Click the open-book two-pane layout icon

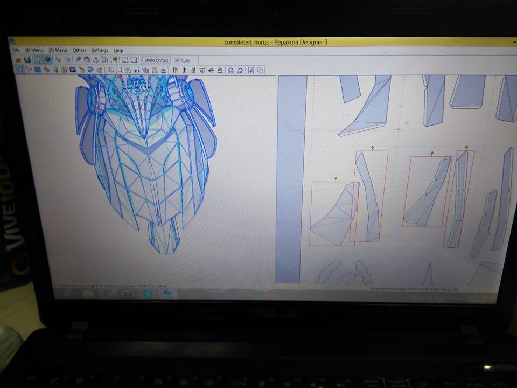pyautogui.click(x=124, y=60)
